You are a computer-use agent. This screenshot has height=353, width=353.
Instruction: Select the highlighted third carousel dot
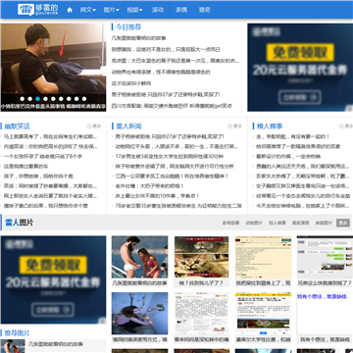click(38, 99)
